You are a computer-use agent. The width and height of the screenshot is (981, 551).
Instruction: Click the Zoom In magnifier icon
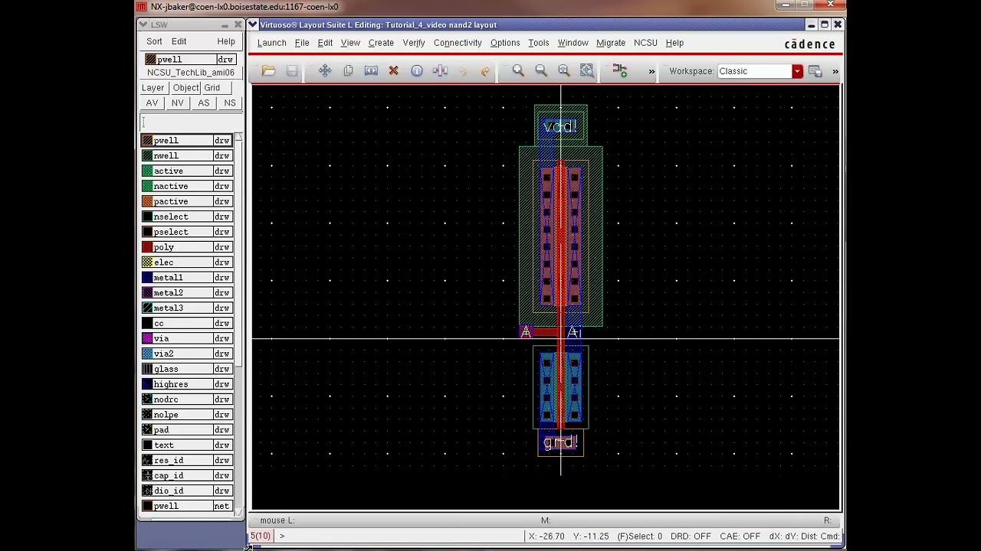click(x=518, y=71)
